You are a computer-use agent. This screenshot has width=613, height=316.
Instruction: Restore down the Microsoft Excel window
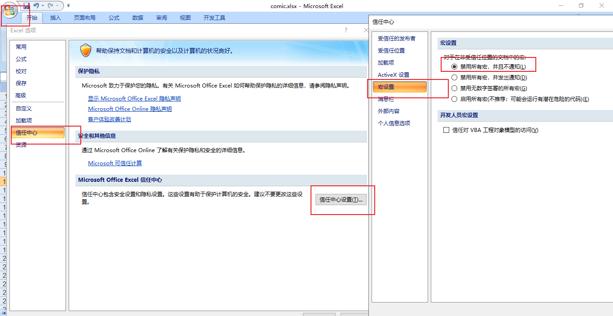[x=581, y=6]
